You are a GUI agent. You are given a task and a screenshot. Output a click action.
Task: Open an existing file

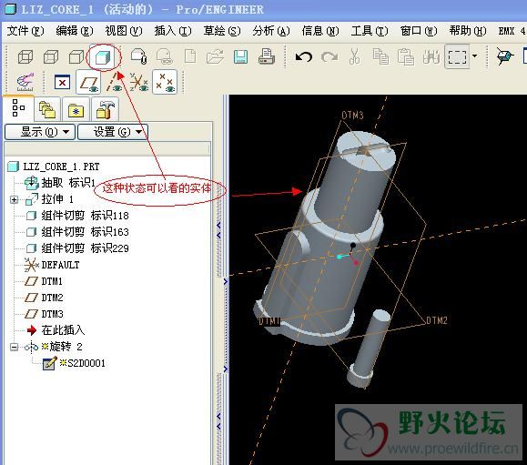pos(215,56)
